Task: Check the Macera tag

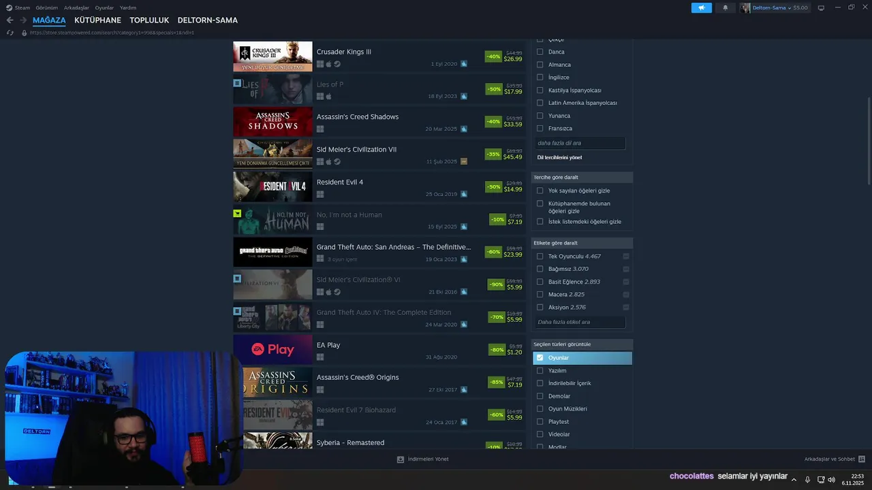Action: pos(540,295)
